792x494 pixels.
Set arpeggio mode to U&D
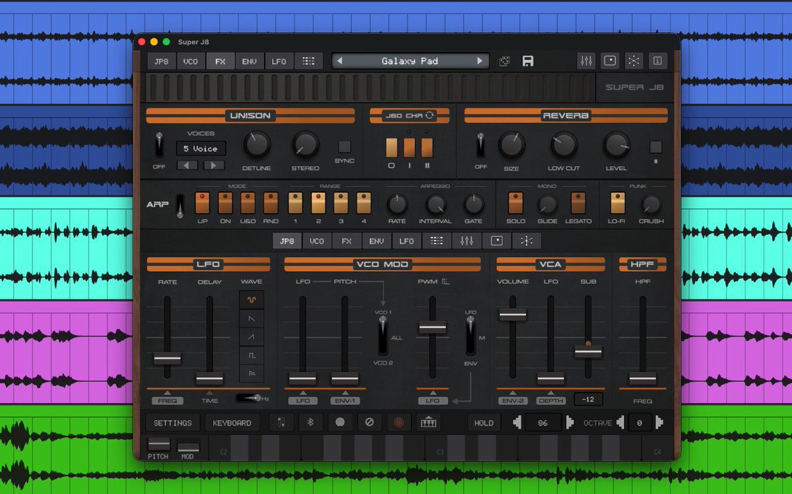247,203
